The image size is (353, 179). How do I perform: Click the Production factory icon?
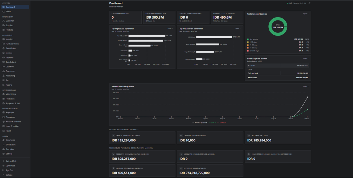[3, 99]
